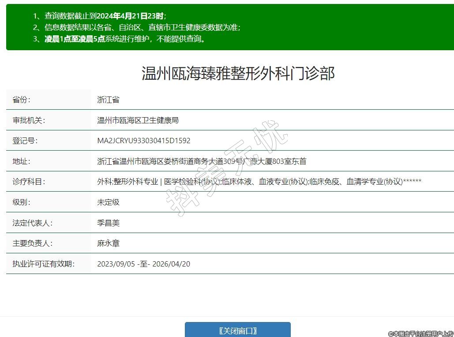Viewport: 454px width, 337px height.
Task: Click the 审批机关 row label
Action: 29,120
